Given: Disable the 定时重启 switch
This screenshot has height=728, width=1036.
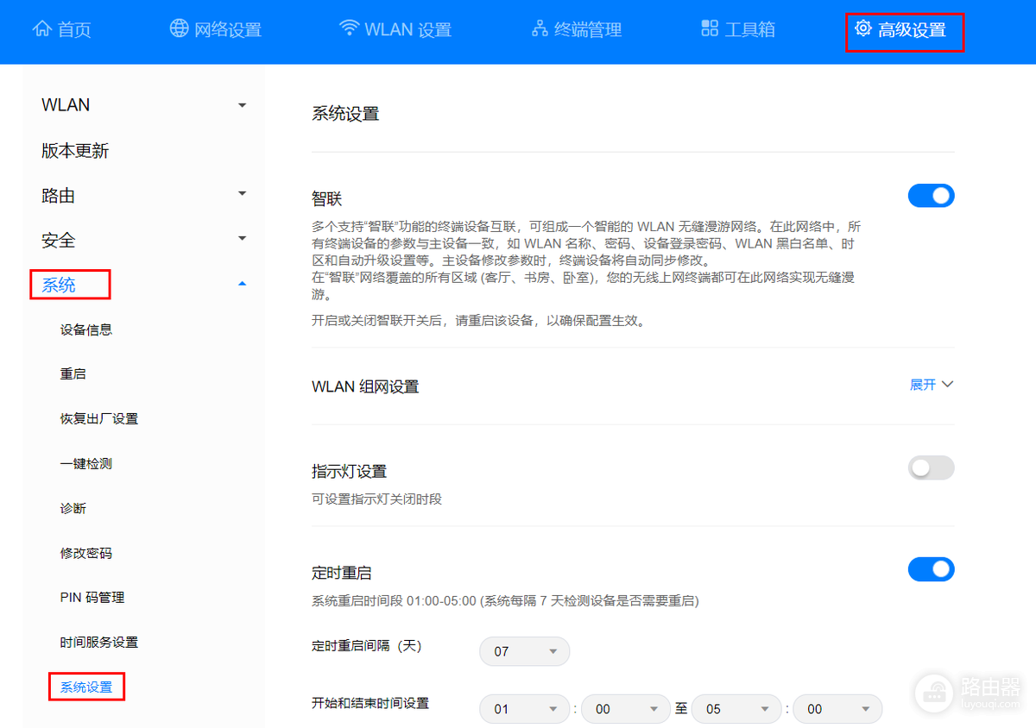Looking at the screenshot, I should (x=931, y=569).
